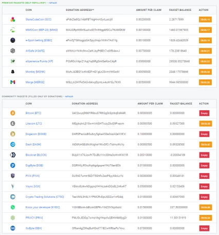Click Vsync red Empty button
Viewport: 219px width, 235px height.
pos(204,187)
